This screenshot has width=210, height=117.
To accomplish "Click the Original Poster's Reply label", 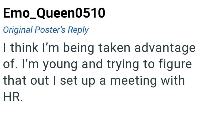I will (x=46, y=30).
